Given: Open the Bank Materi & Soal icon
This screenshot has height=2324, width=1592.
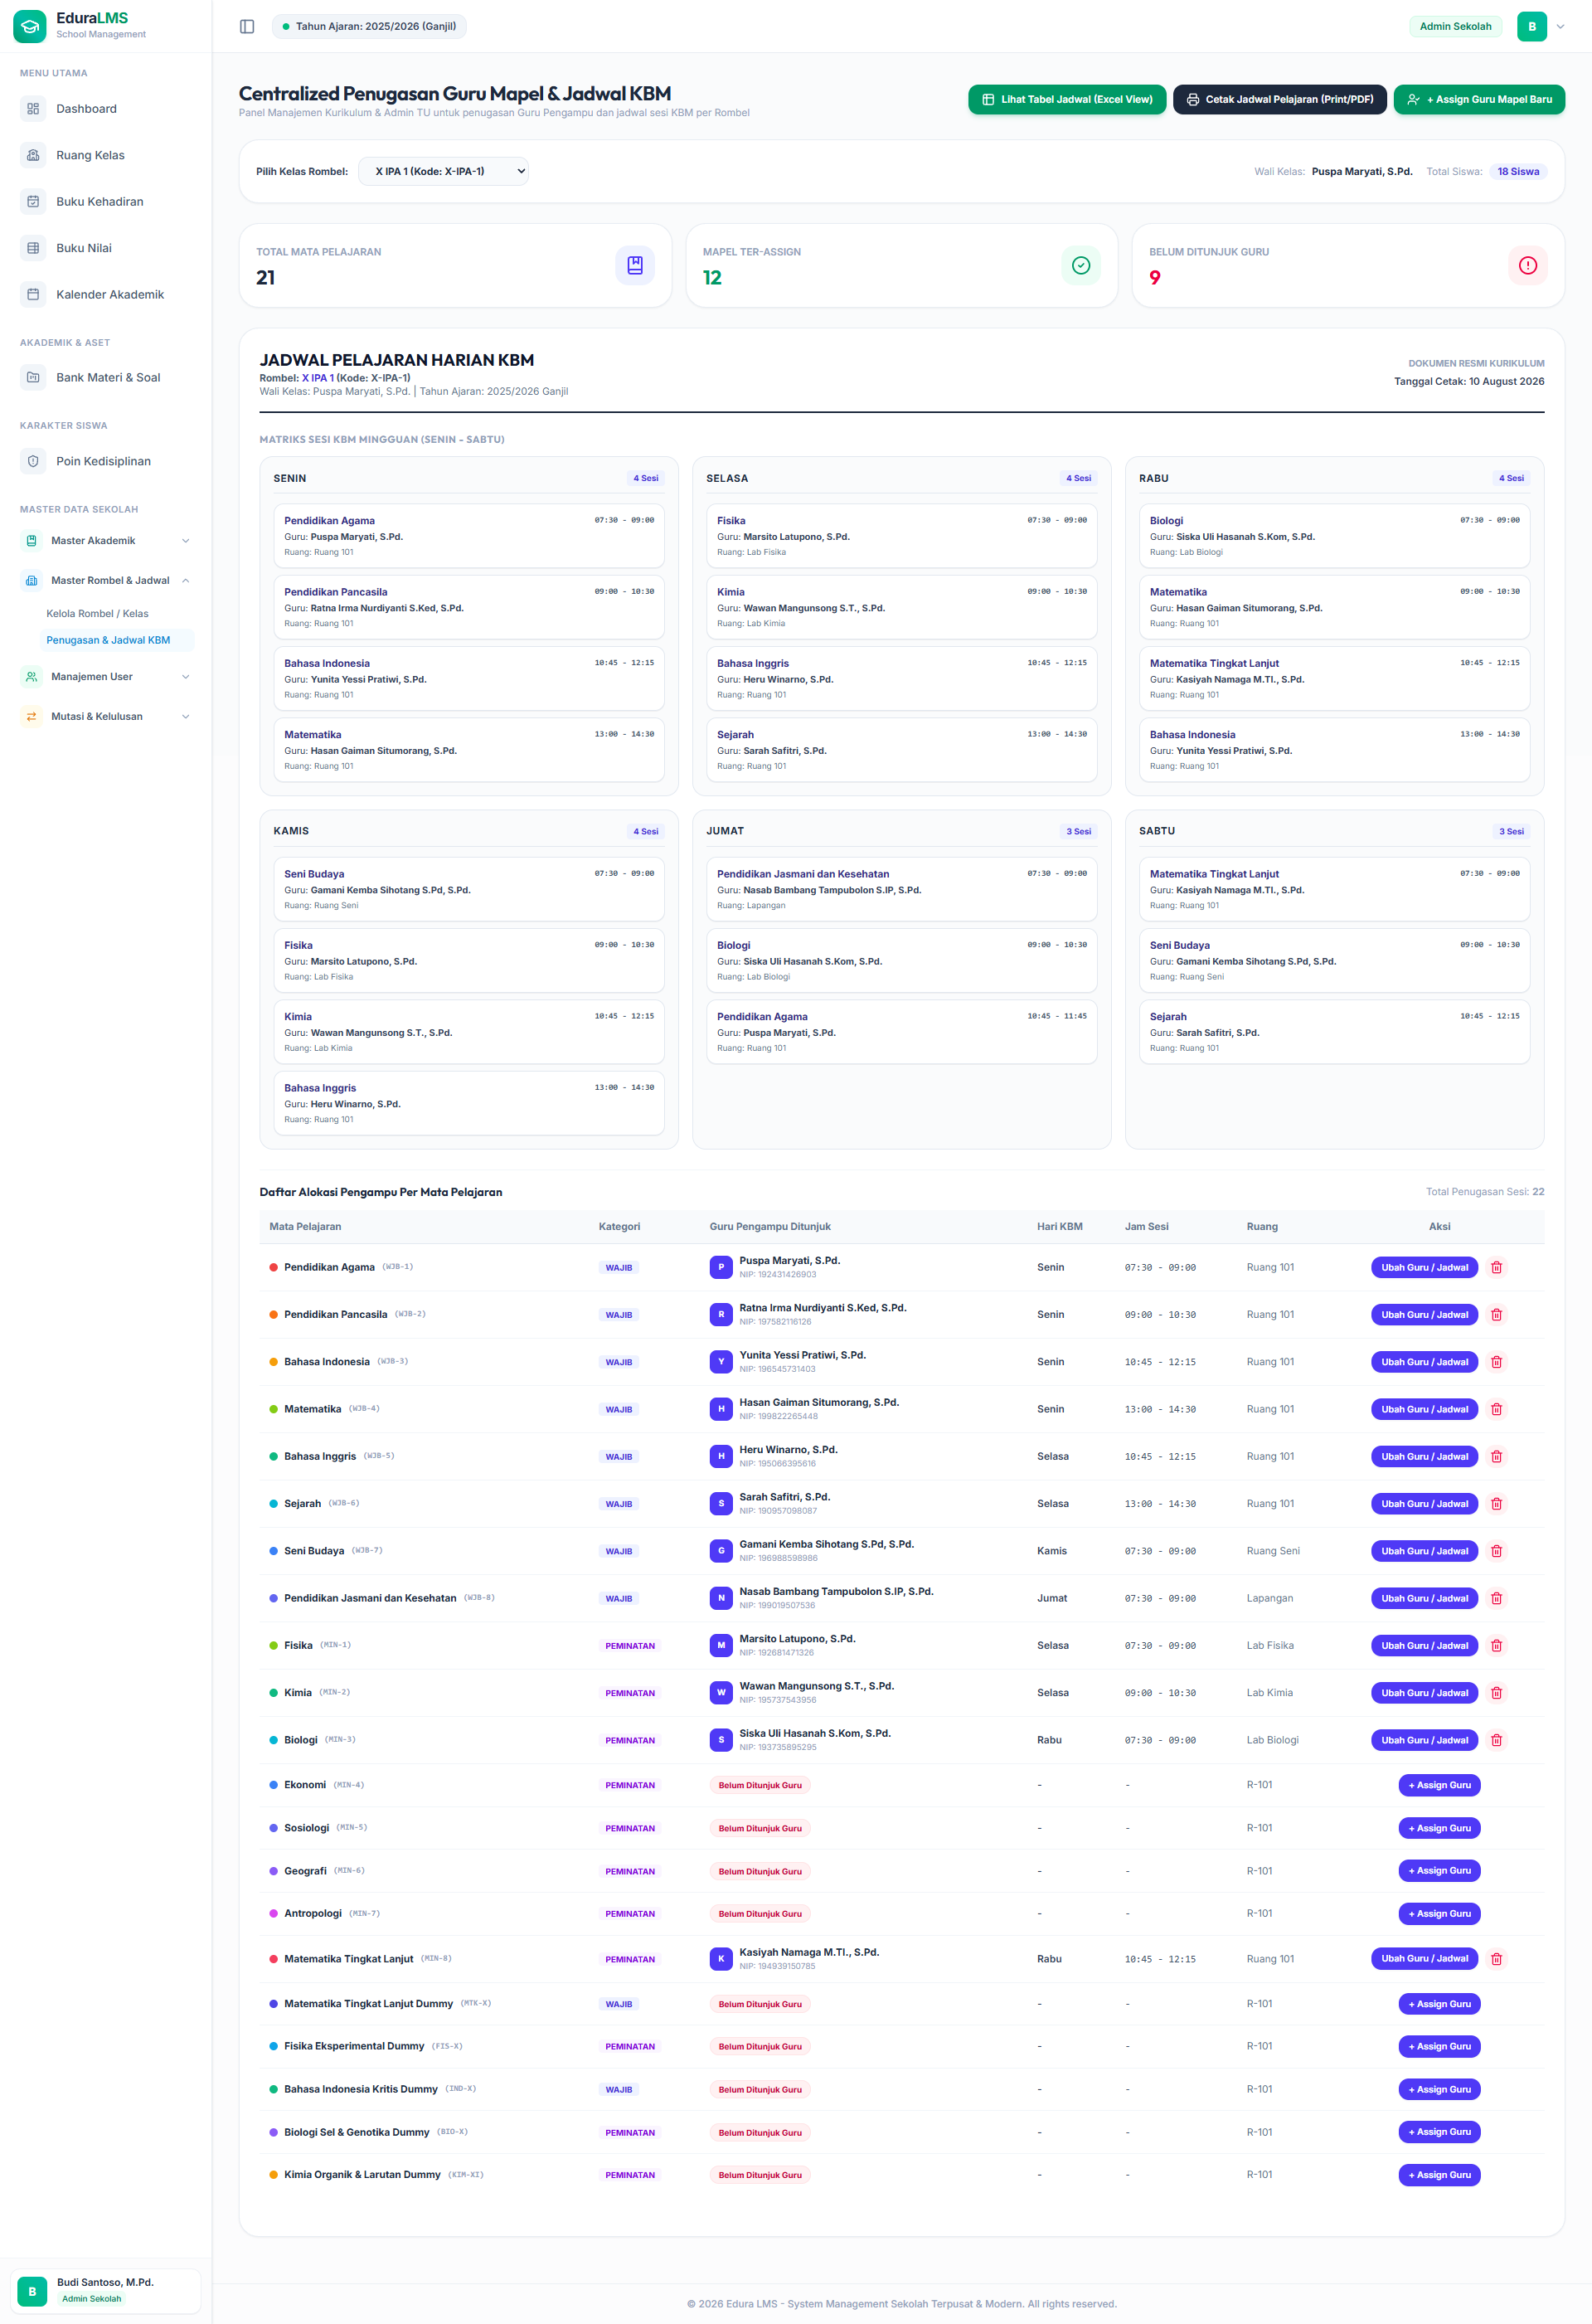Looking at the screenshot, I should pos(33,378).
